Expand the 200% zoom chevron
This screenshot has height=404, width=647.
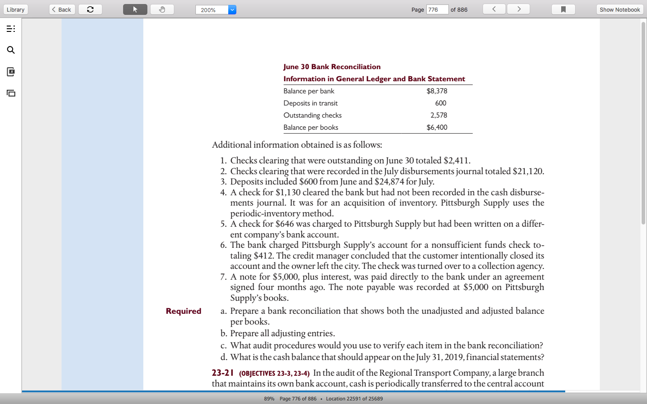click(231, 9)
